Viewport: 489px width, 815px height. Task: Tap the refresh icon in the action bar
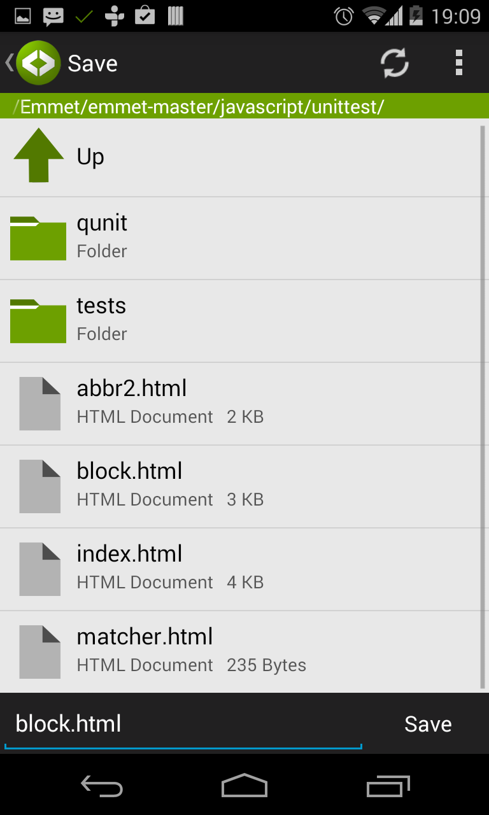coord(394,63)
